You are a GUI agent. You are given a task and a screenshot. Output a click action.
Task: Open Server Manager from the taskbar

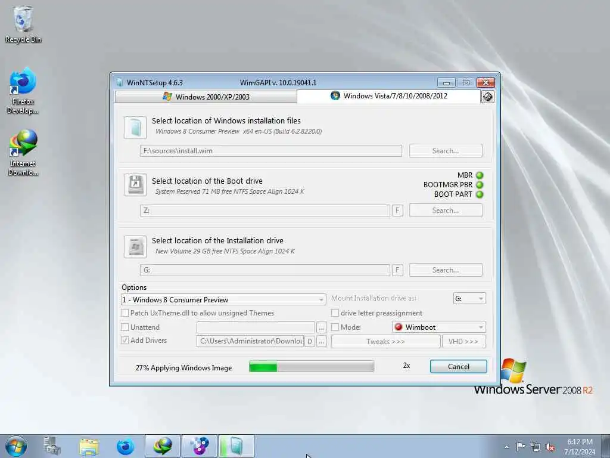pos(52,446)
